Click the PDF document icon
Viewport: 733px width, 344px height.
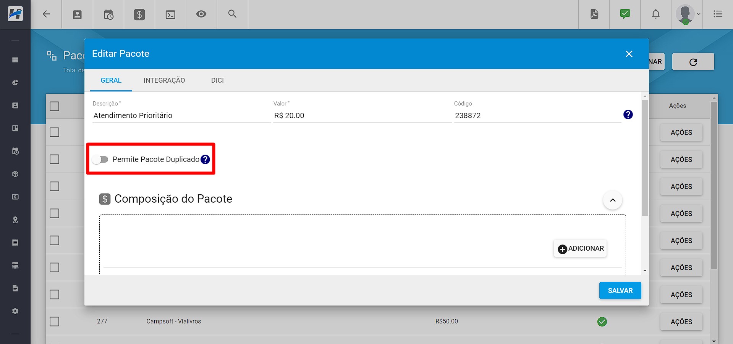(594, 14)
